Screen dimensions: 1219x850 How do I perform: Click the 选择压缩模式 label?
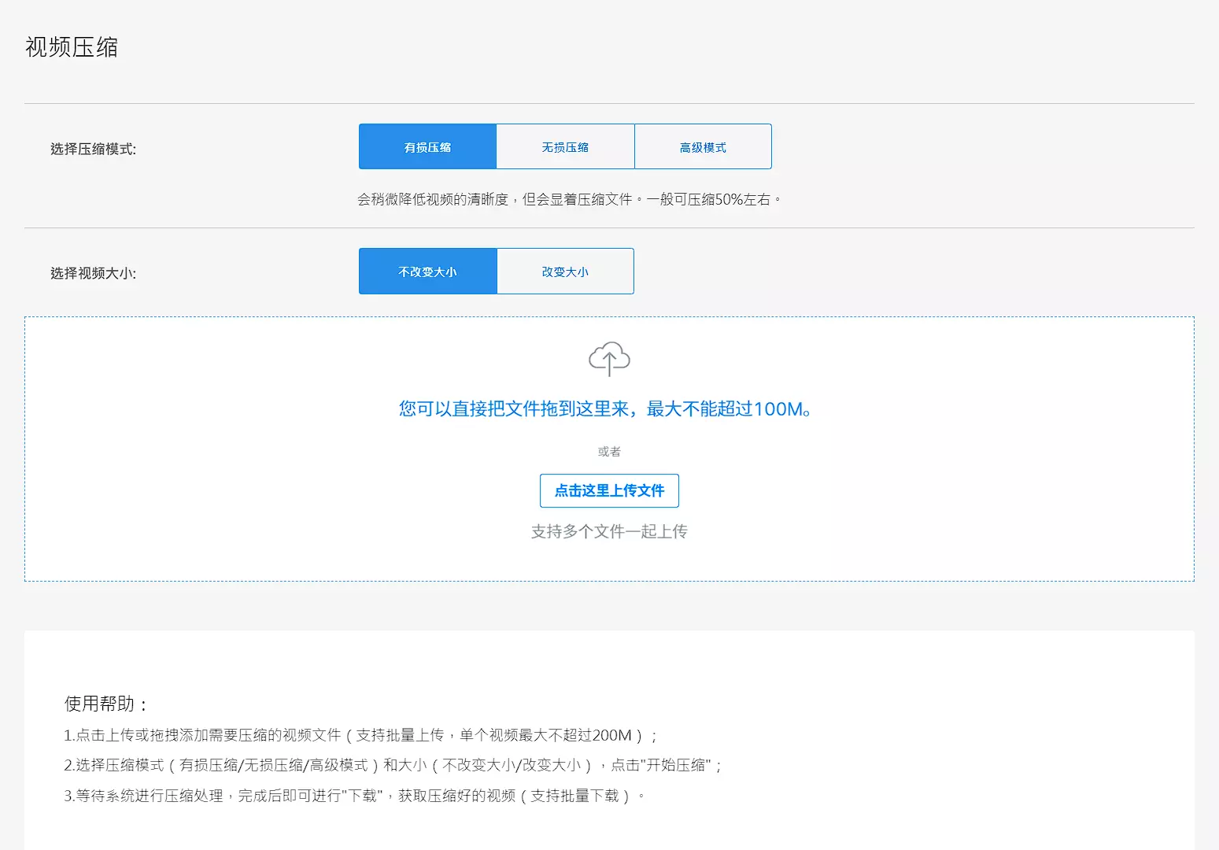click(x=93, y=149)
